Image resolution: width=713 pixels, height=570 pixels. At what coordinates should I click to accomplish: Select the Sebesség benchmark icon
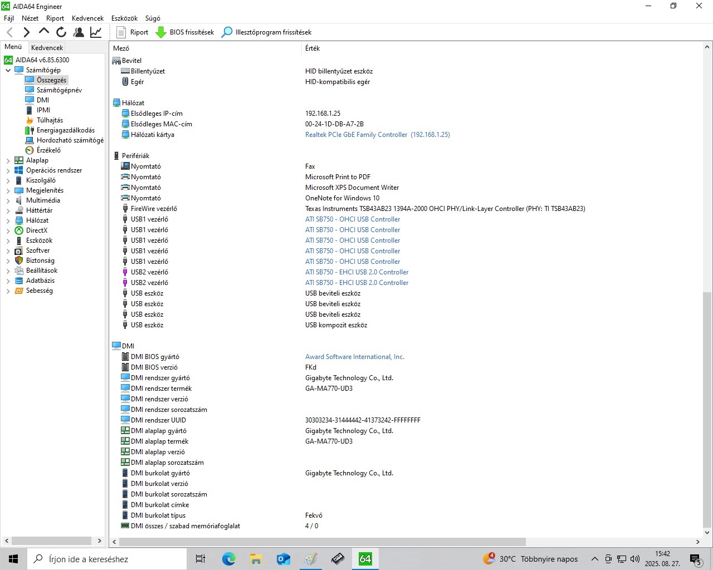click(x=19, y=291)
